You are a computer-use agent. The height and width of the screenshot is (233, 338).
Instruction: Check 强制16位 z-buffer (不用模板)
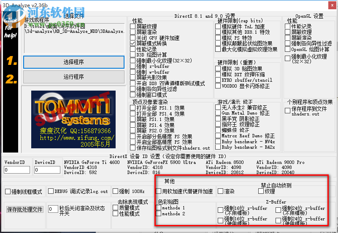(x=220, y=210)
